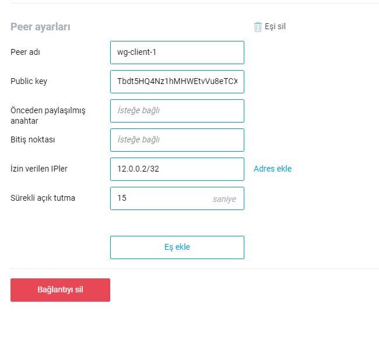Image resolution: width=379 pixels, height=356 pixels.
Task: Click the Peer ayarları heading
Action: click(40, 27)
